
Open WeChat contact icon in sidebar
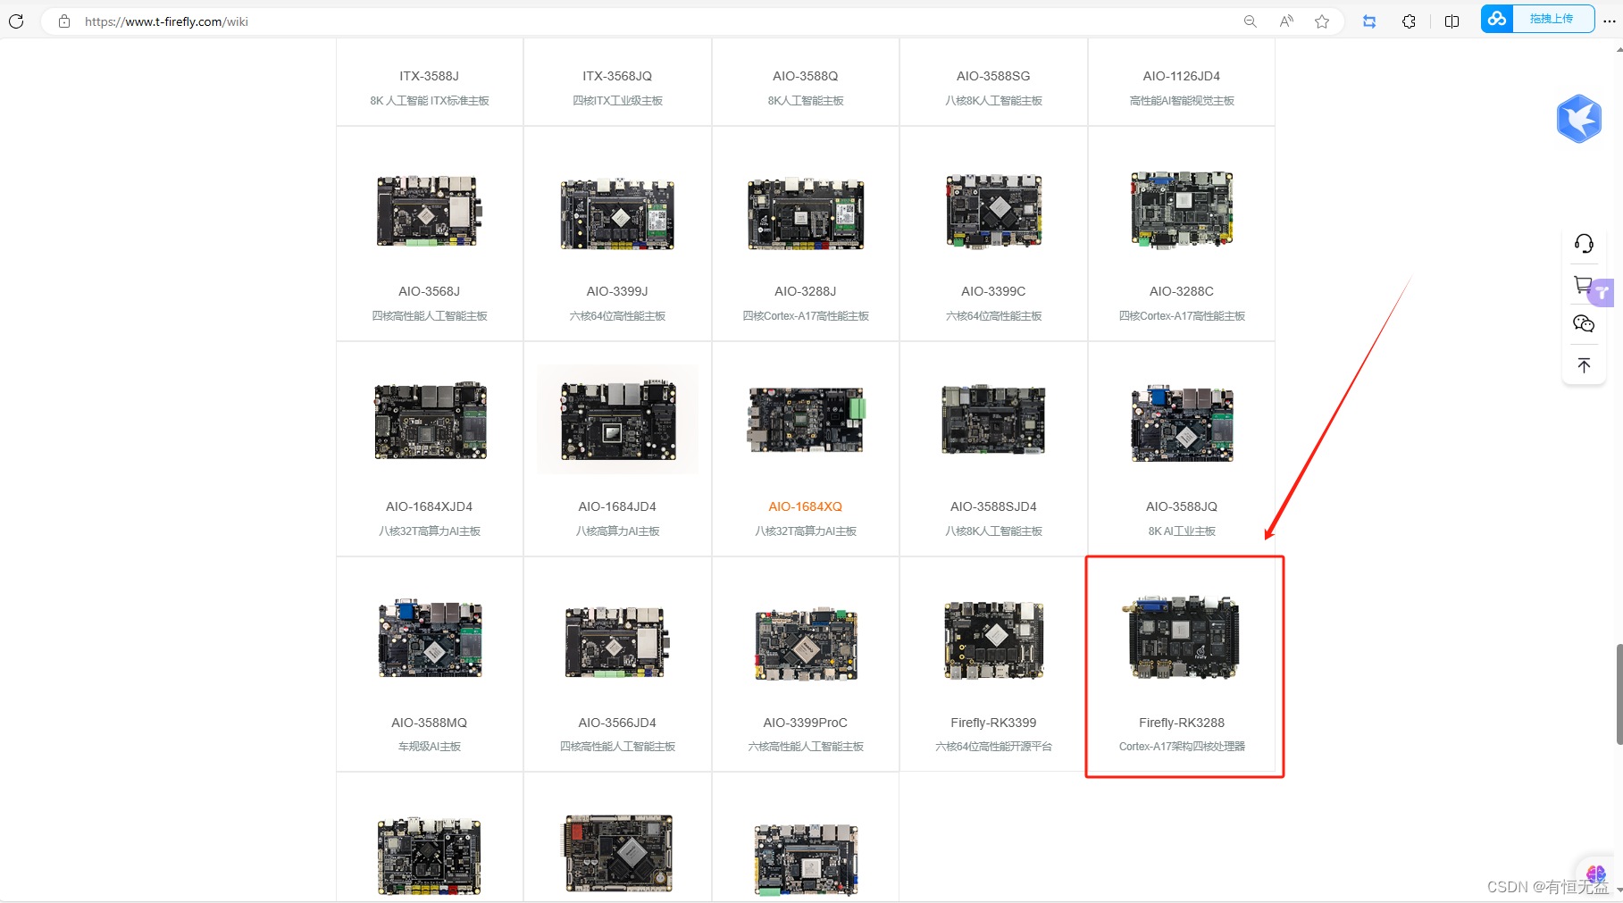(1584, 324)
